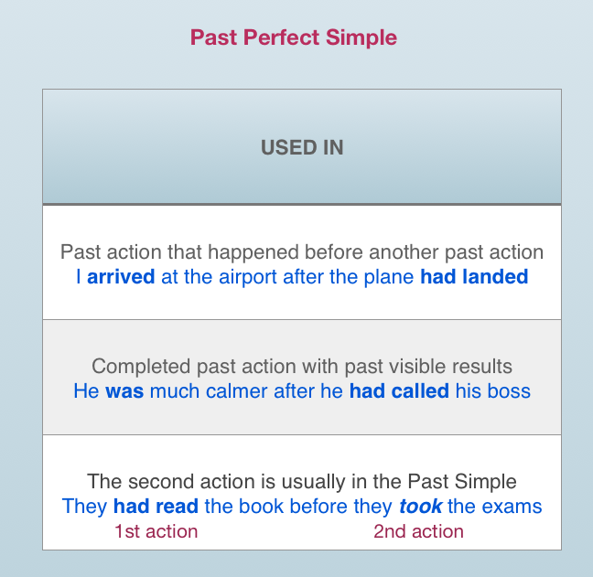Viewport: 593px width, 577px height.
Task: Click the word 'He' in second example
Action: point(86,391)
